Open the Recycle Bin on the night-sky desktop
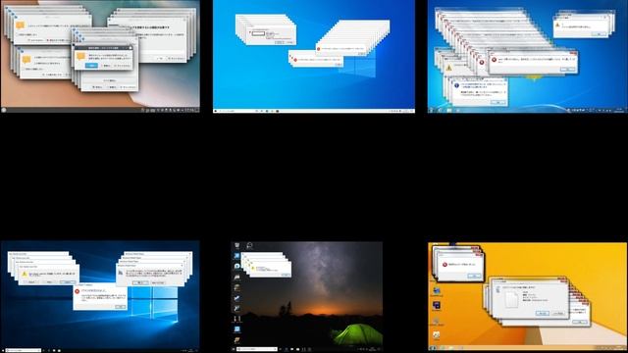 237,245
